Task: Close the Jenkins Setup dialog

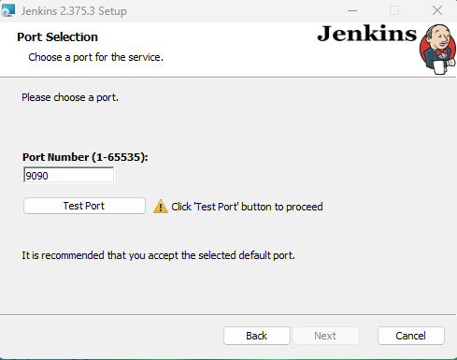Action: (437, 10)
